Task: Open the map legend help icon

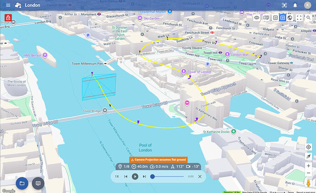Action: click(x=266, y=18)
